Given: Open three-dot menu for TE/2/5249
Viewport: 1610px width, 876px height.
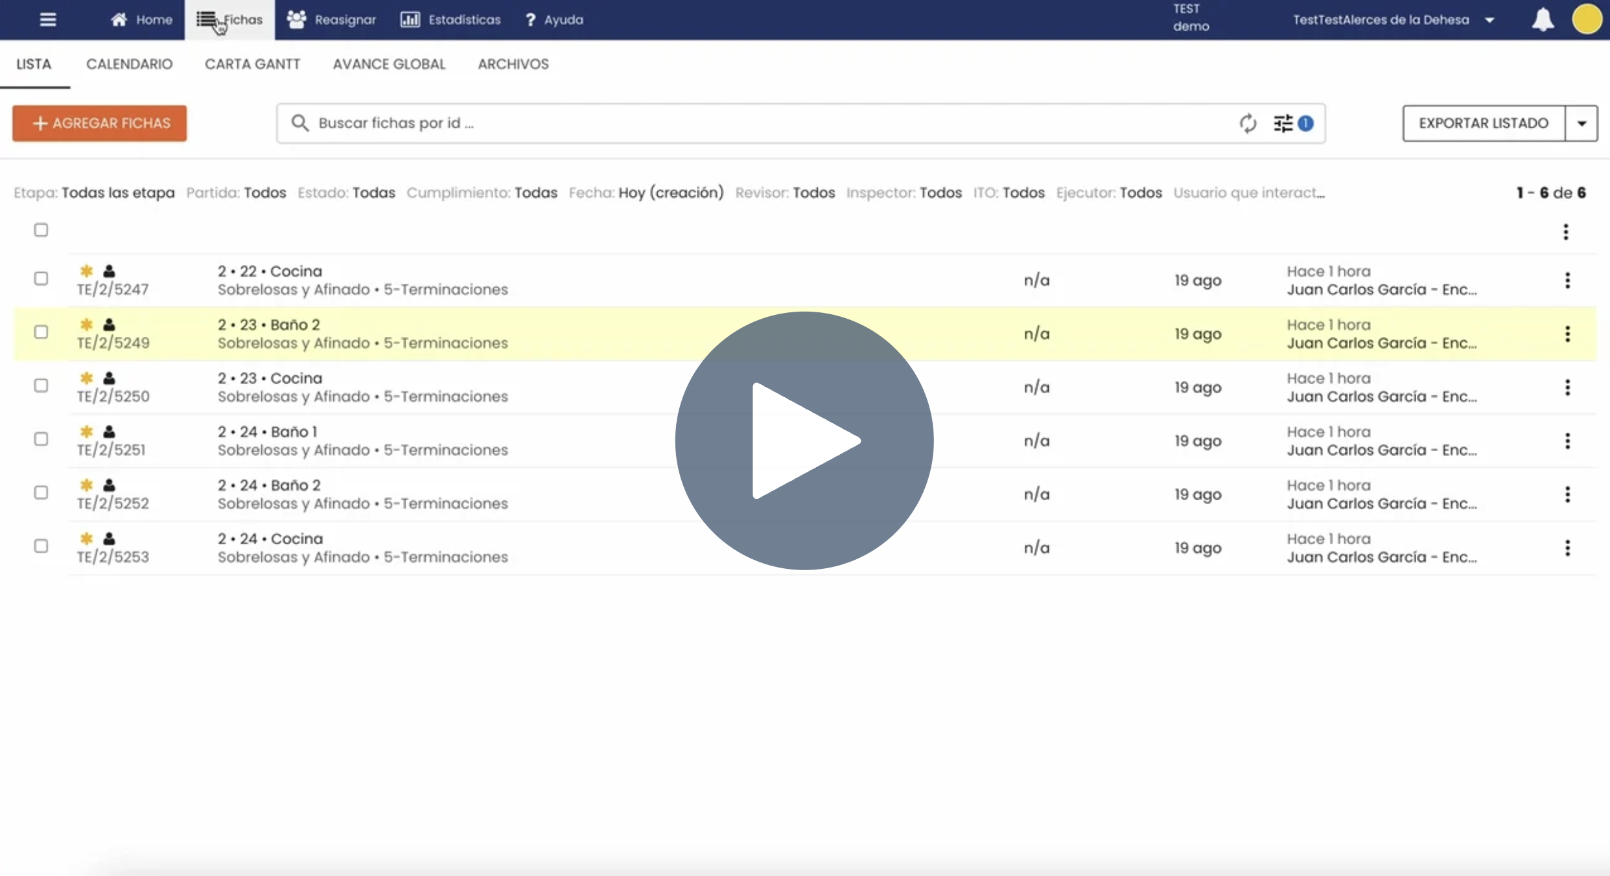Looking at the screenshot, I should point(1567,334).
